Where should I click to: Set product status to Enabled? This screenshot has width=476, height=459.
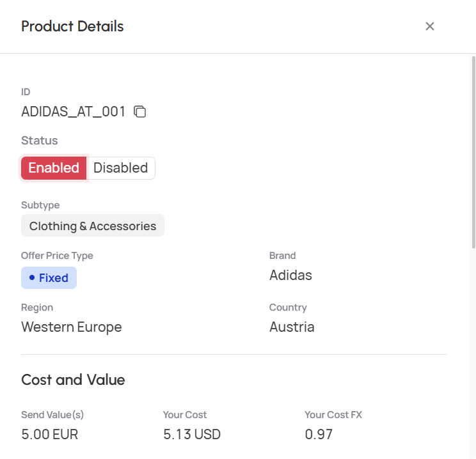pos(54,168)
